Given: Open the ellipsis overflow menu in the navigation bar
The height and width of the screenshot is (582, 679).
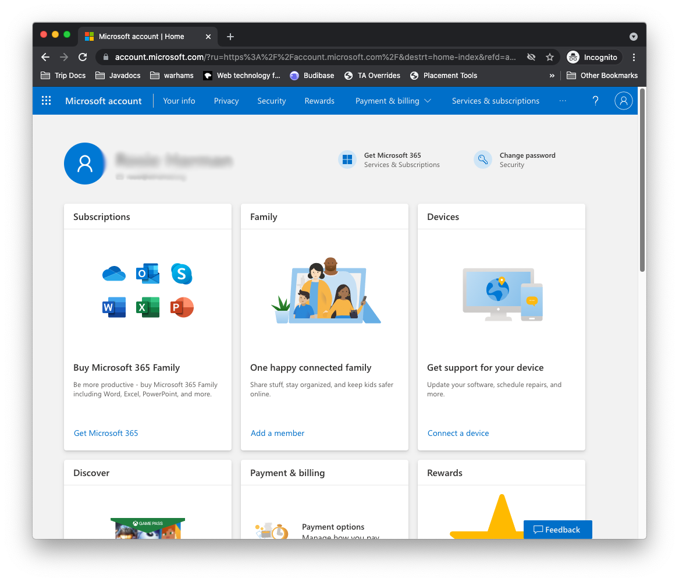Looking at the screenshot, I should click(x=563, y=101).
